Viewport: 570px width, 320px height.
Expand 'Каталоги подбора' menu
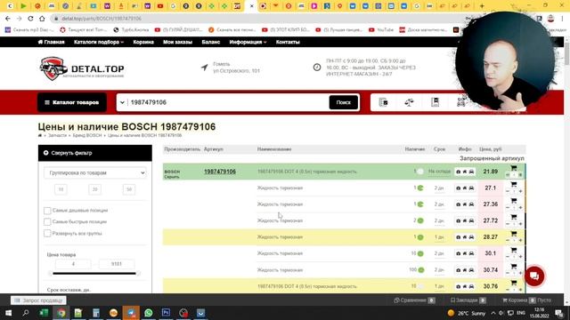[x=99, y=42]
